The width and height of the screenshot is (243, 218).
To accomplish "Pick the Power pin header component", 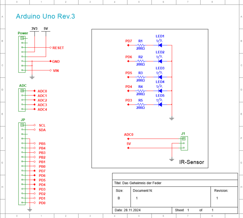I will tap(23, 54).
